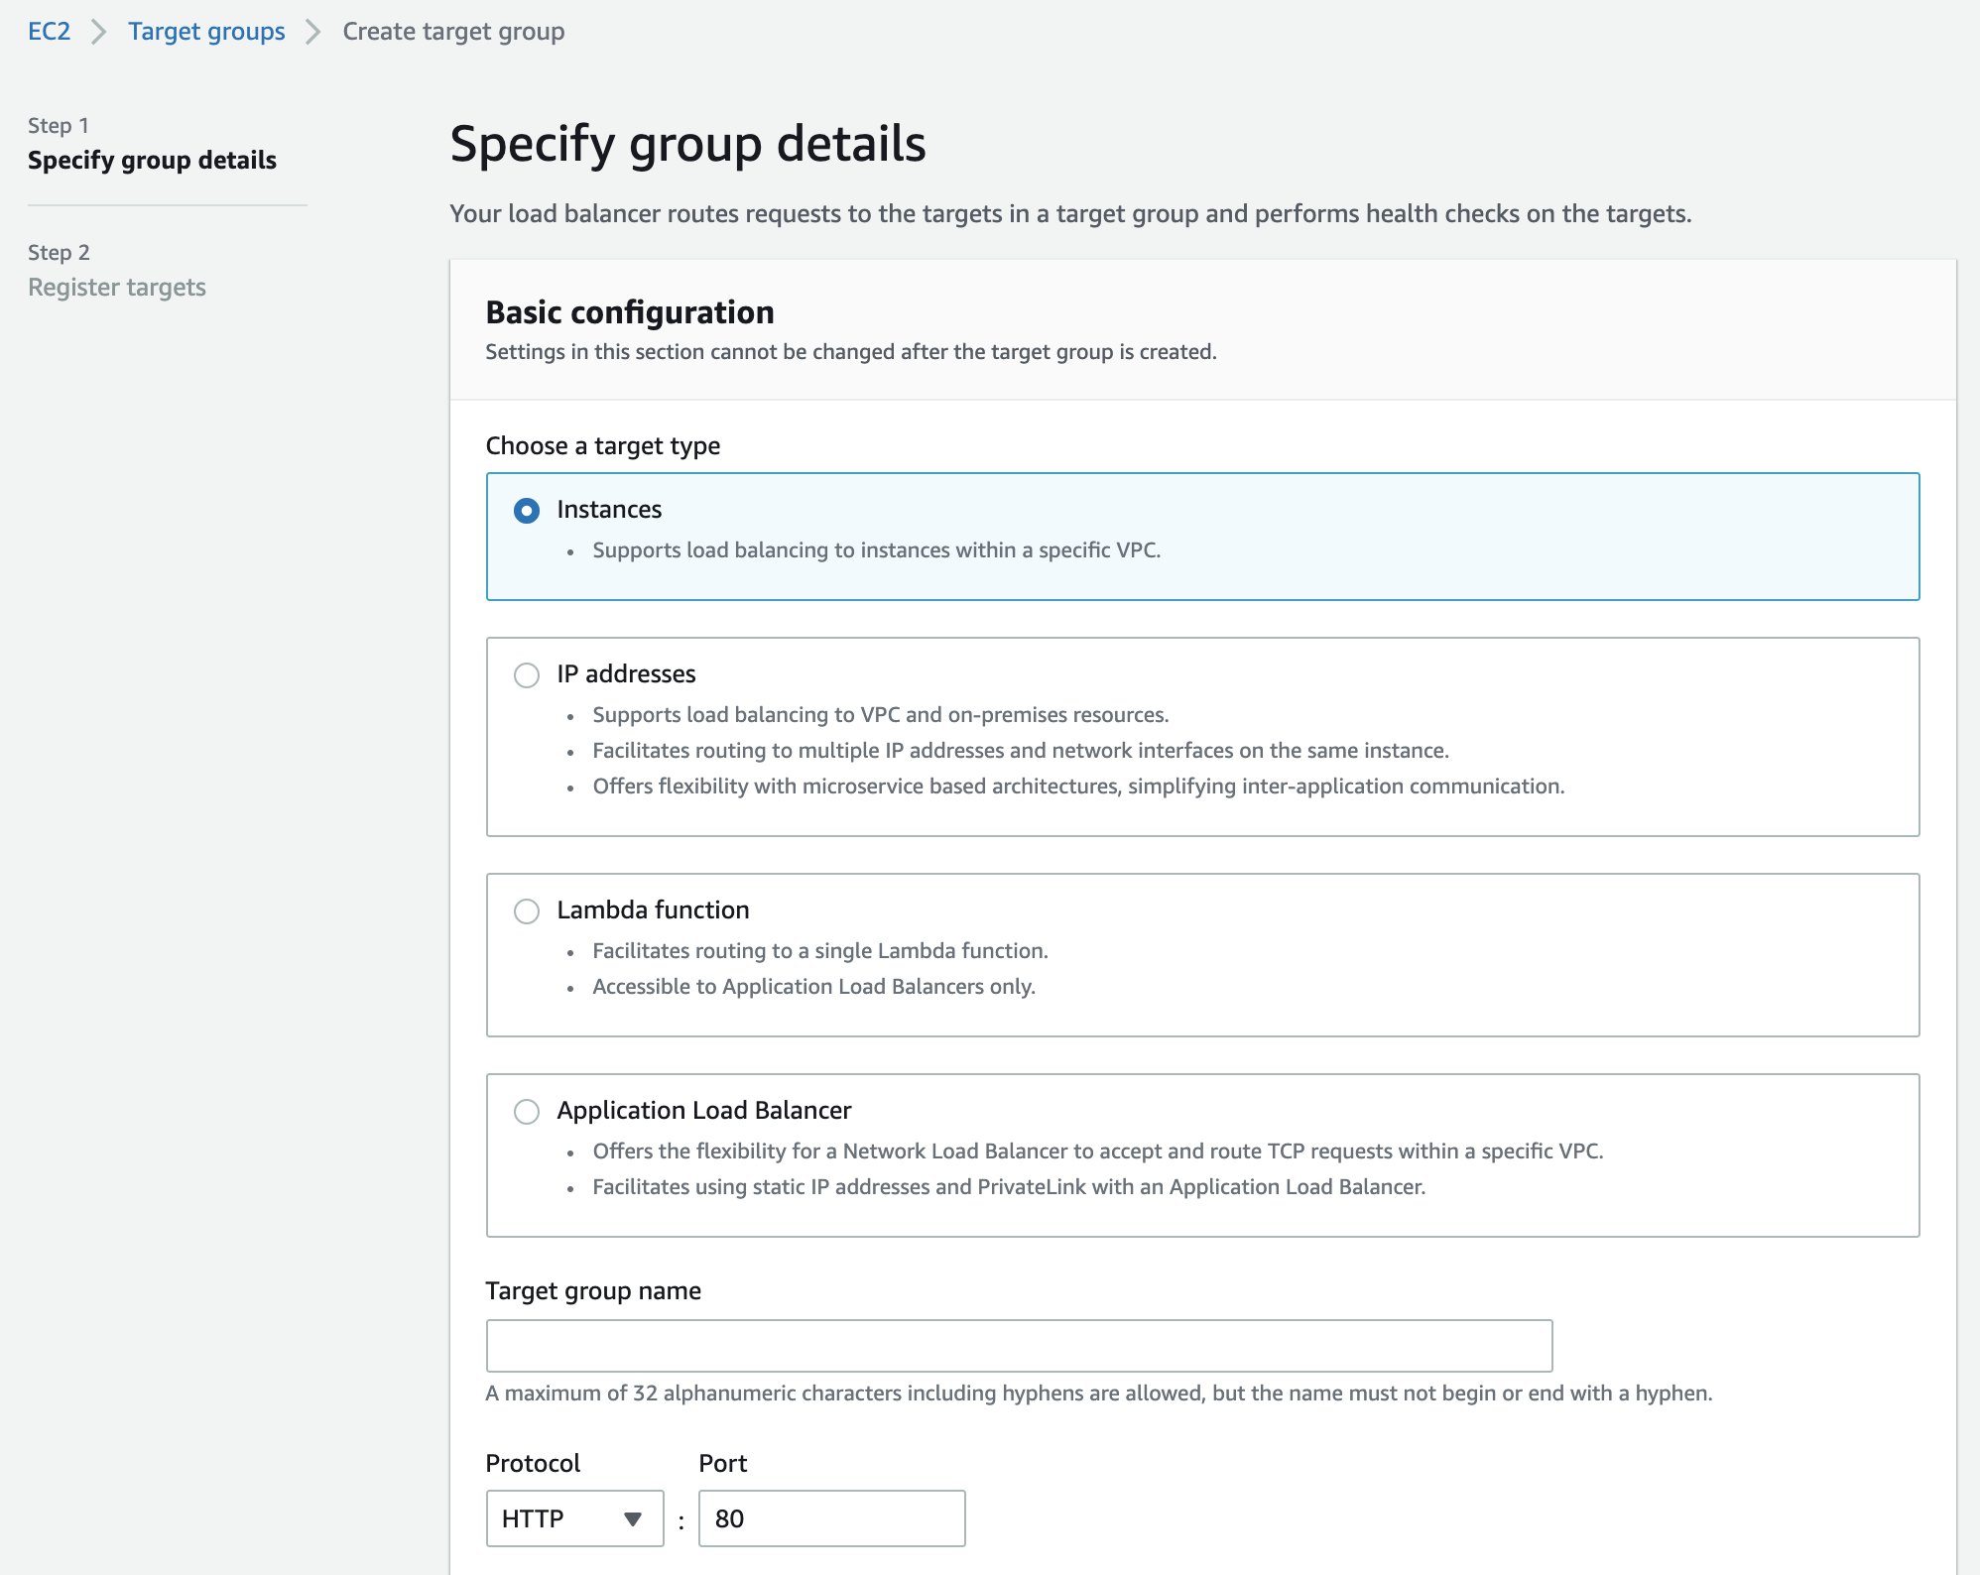Go to EC2 breadcrumb link
The width and height of the screenshot is (1980, 1575).
[49, 32]
